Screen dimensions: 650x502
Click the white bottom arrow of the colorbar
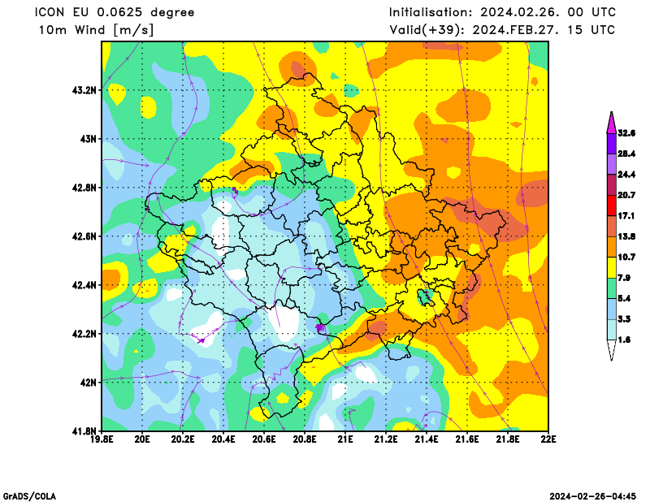coord(612,349)
